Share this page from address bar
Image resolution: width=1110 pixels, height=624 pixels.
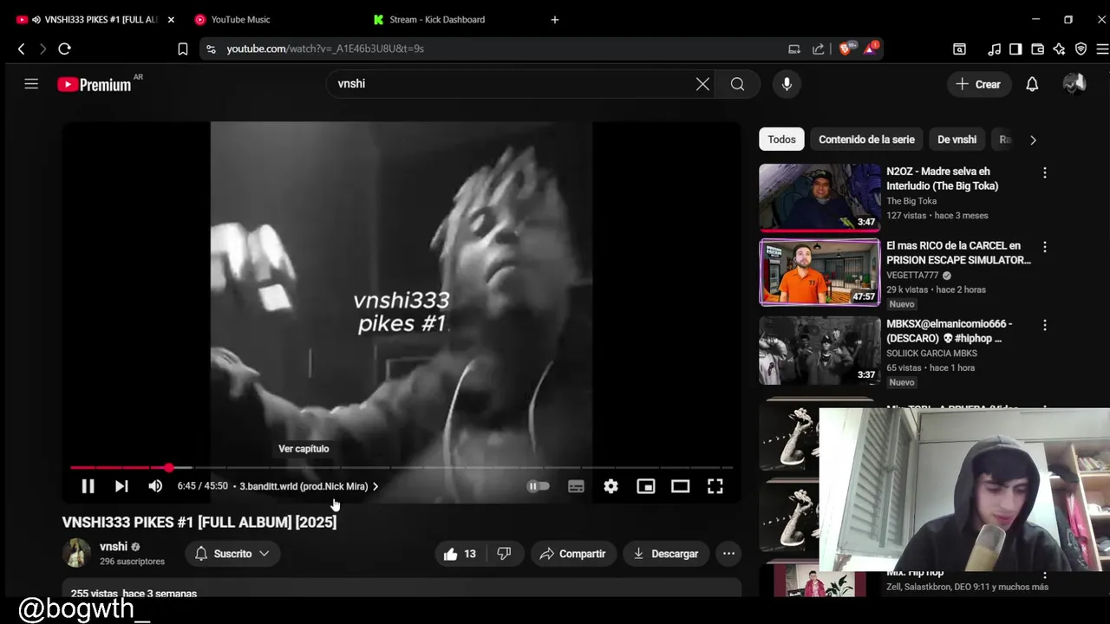point(819,49)
